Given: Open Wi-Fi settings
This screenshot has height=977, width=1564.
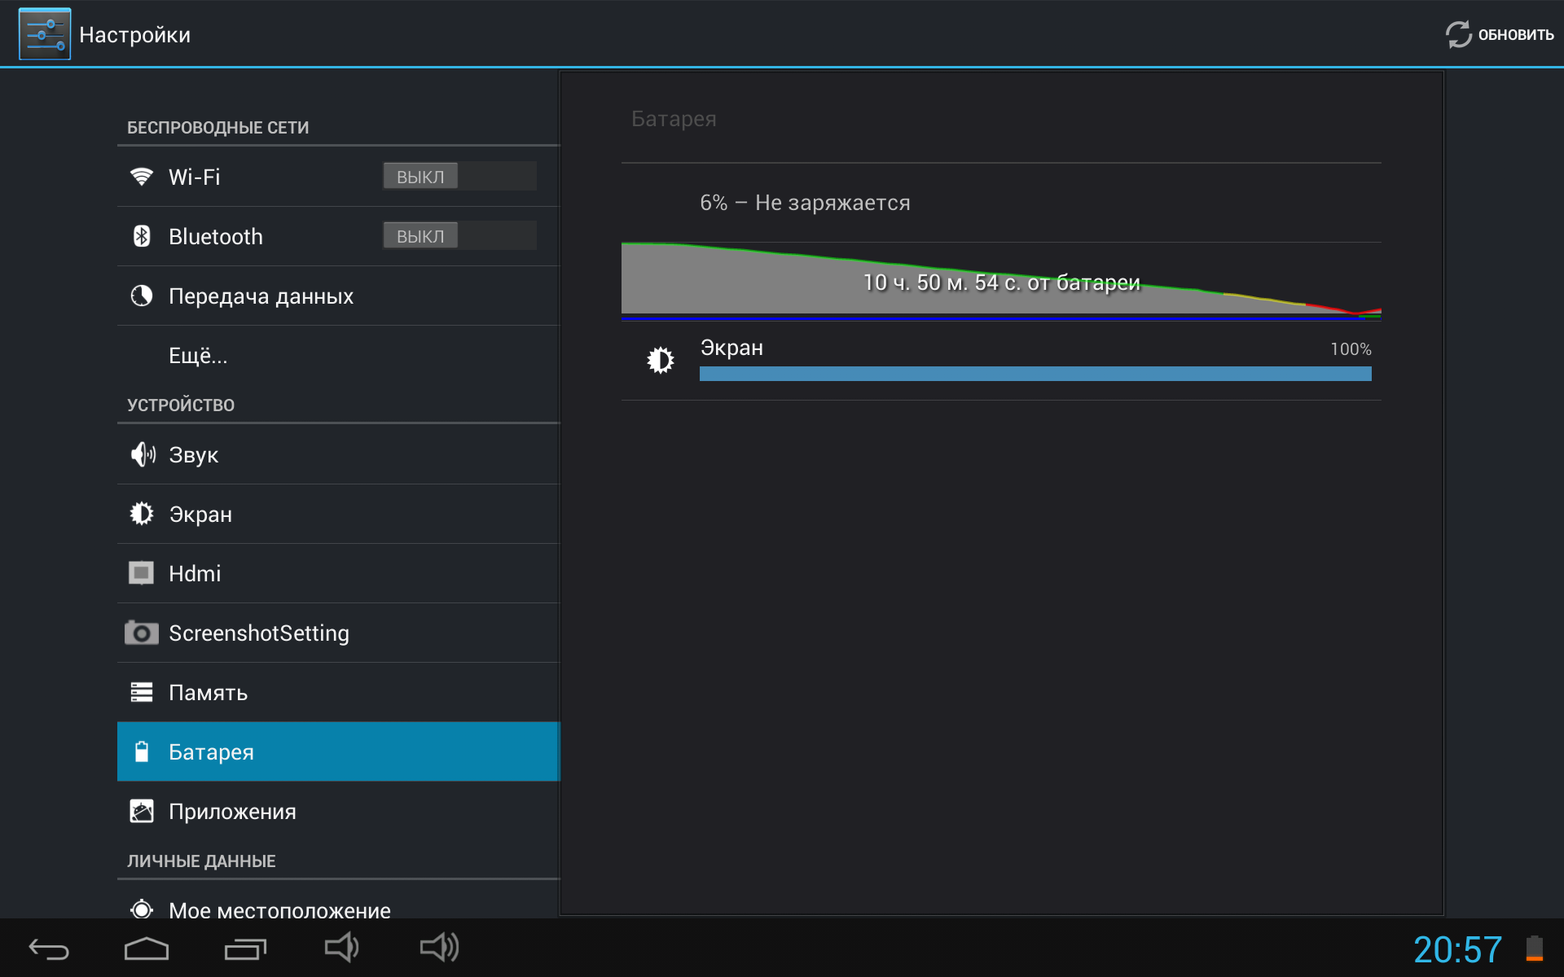Looking at the screenshot, I should pos(339,177).
